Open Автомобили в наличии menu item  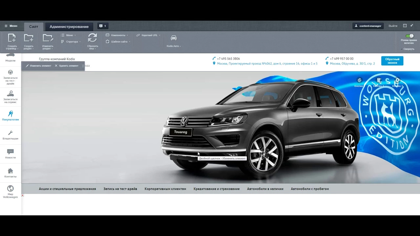265,189
